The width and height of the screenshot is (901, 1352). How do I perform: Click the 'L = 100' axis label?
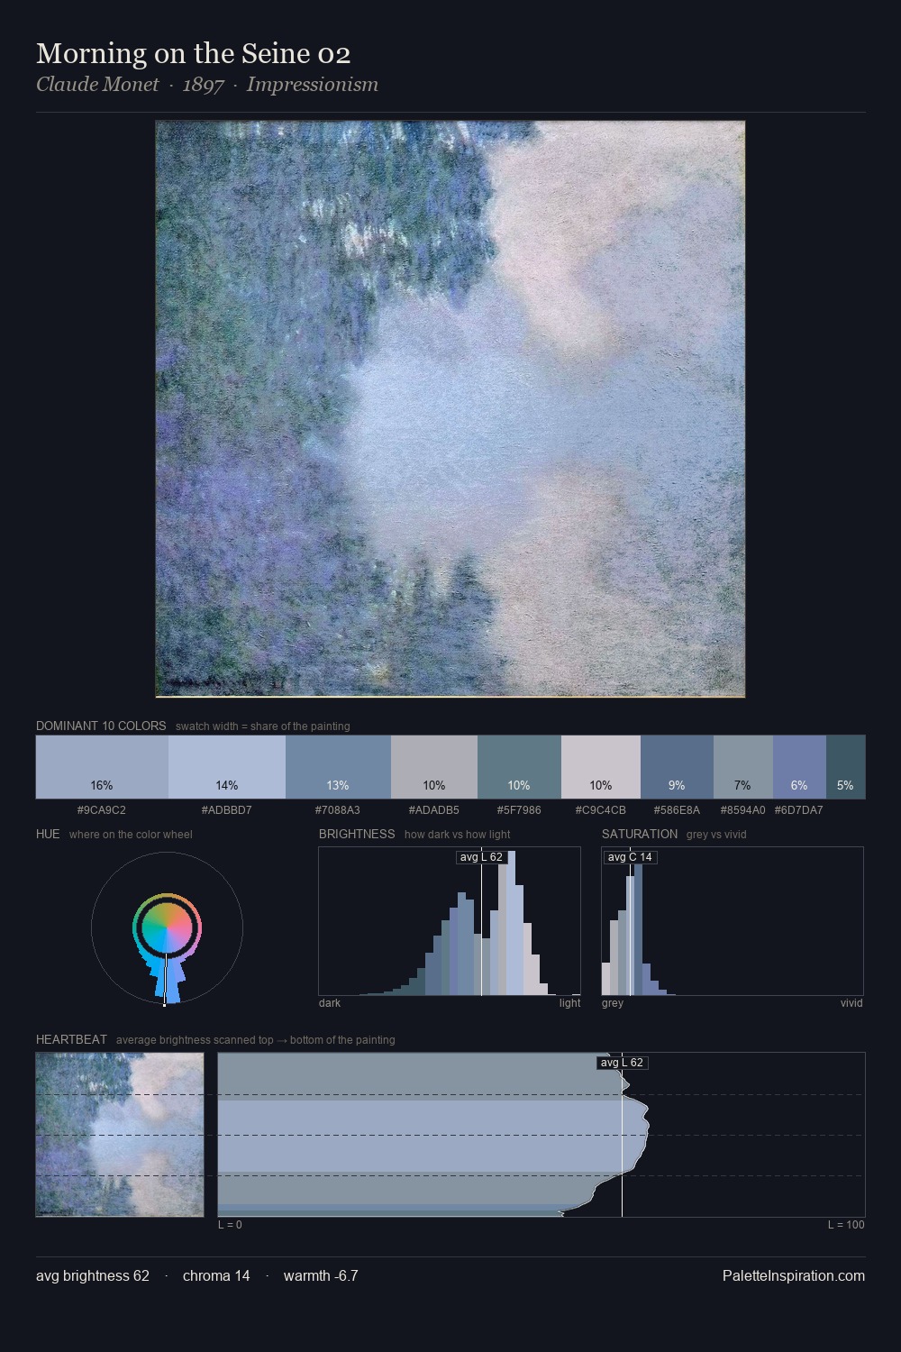pos(846,1225)
